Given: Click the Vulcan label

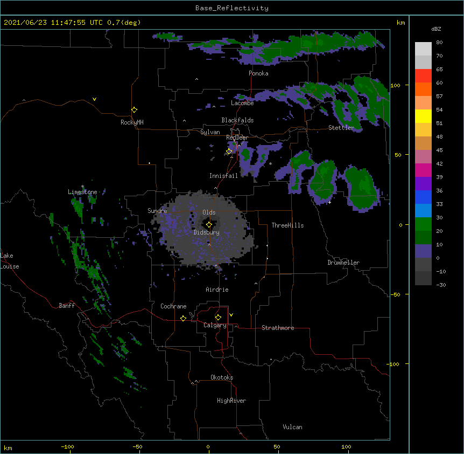Looking at the screenshot, I should [292, 427].
